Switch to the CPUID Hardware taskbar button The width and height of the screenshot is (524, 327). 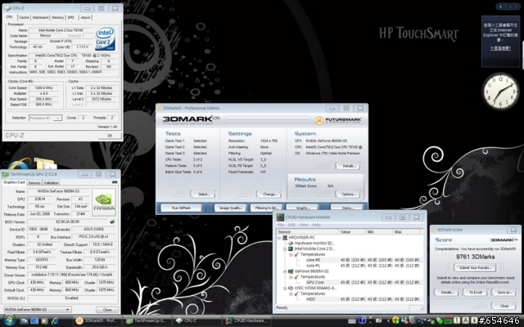tap(247, 321)
